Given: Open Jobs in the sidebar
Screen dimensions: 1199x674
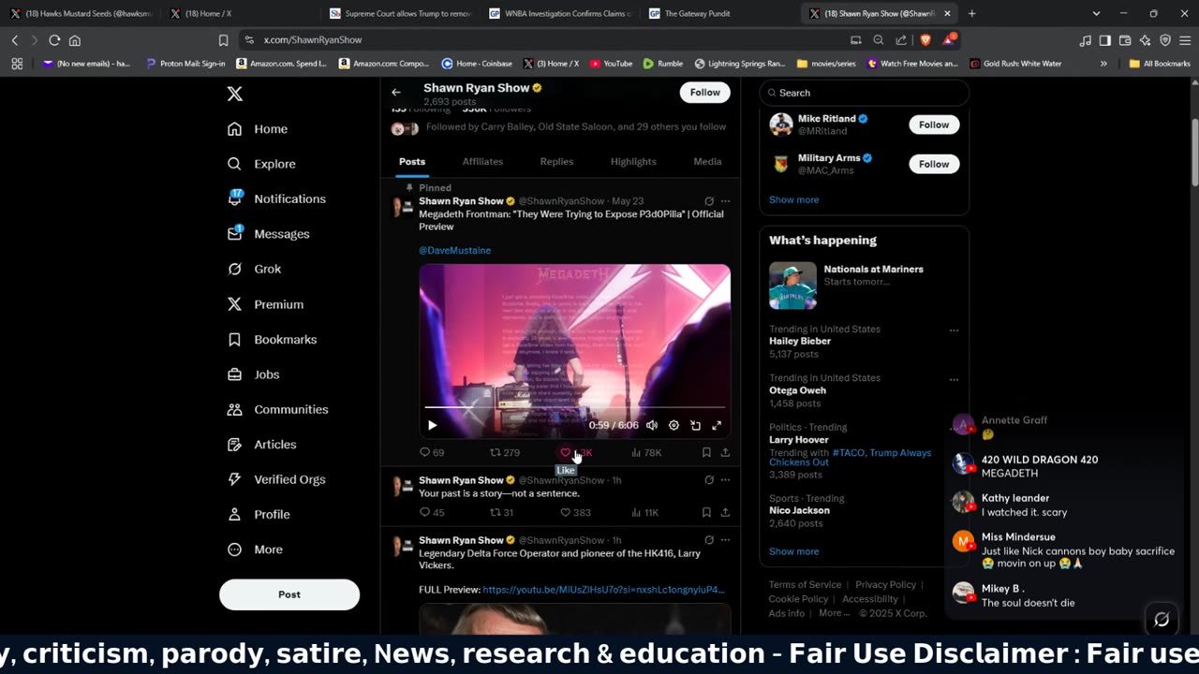Looking at the screenshot, I should click(253, 374).
